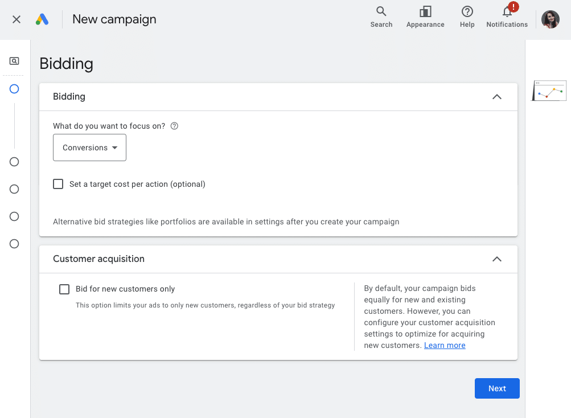Screen dimensions: 571x418
Task: Go to the last step circle in sidebar
Action: coord(14,244)
